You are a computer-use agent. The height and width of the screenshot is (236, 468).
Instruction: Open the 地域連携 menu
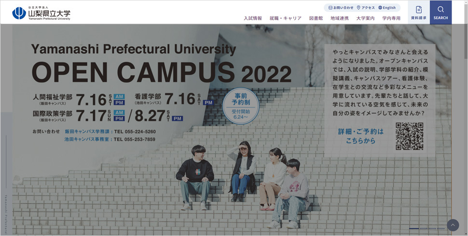(x=339, y=18)
